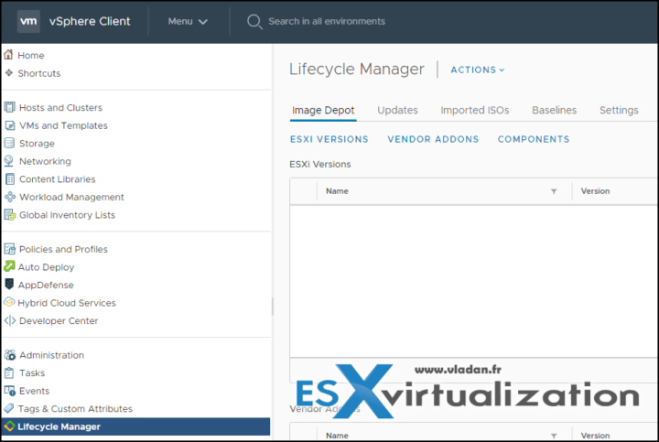This screenshot has width=659, height=442.
Task: Sort ESXi Versions by Name header
Action: click(x=337, y=191)
